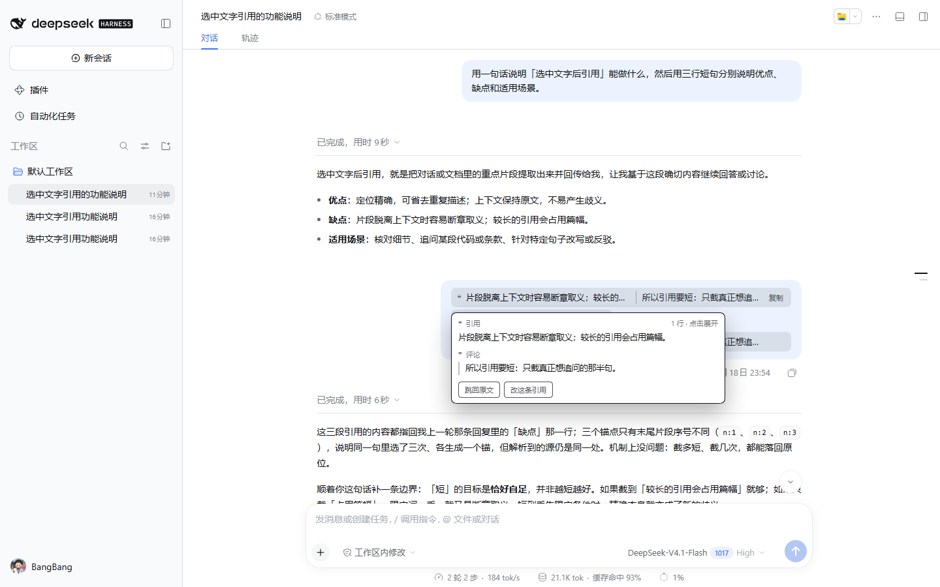This screenshot has height=587, width=940.
Task: Open 自动化任务 automation tasks
Action: pyautogui.click(x=91, y=116)
